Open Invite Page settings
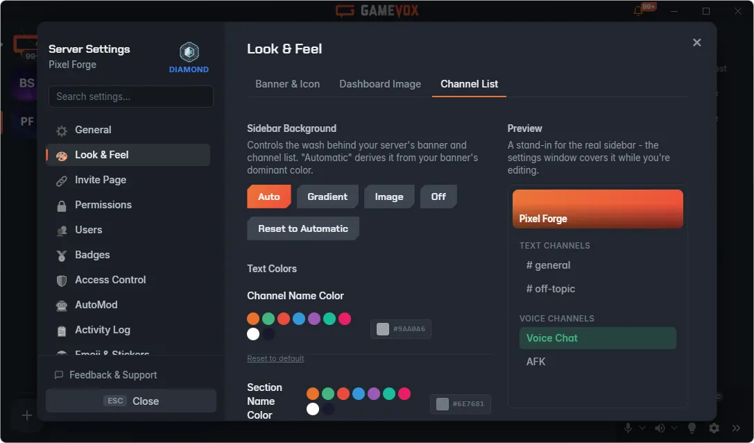The height and width of the screenshot is (443, 754). click(x=128, y=180)
